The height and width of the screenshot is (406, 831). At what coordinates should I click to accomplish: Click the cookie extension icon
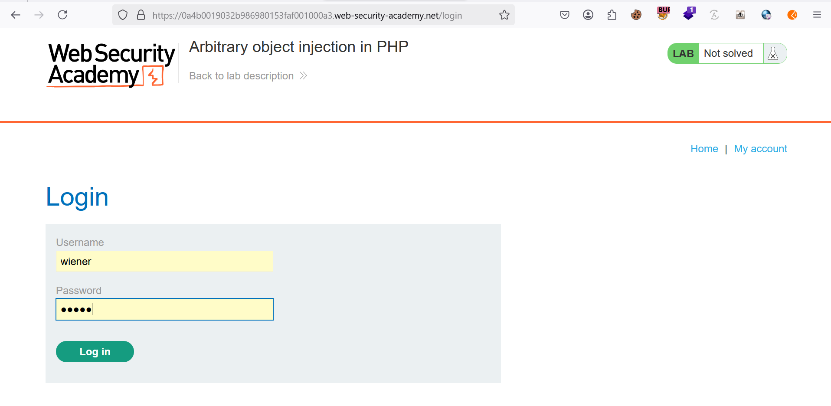[636, 15]
